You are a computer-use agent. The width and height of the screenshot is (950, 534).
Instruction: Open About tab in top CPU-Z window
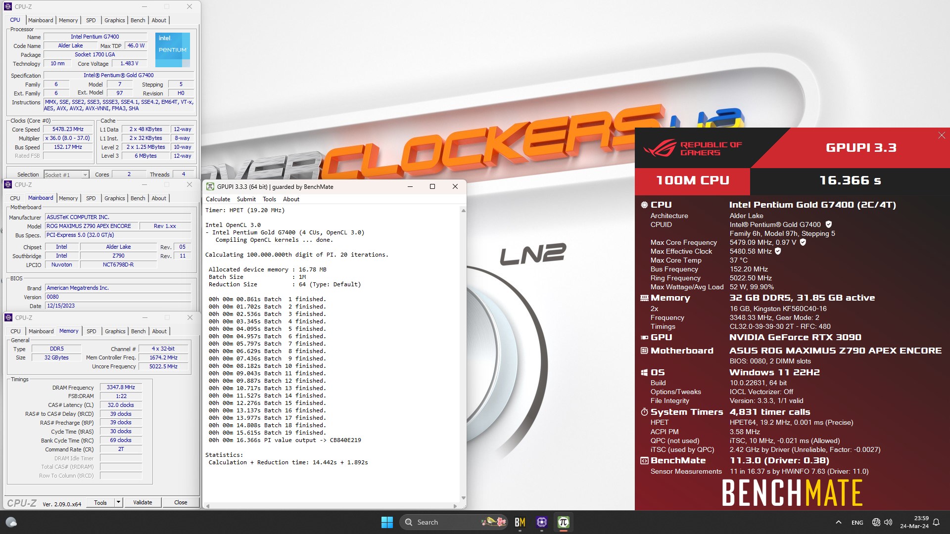pos(159,20)
